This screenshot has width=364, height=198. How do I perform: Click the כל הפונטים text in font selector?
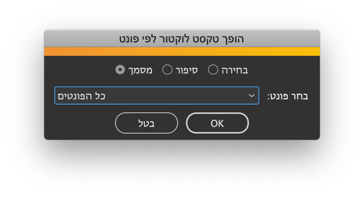coord(82,96)
